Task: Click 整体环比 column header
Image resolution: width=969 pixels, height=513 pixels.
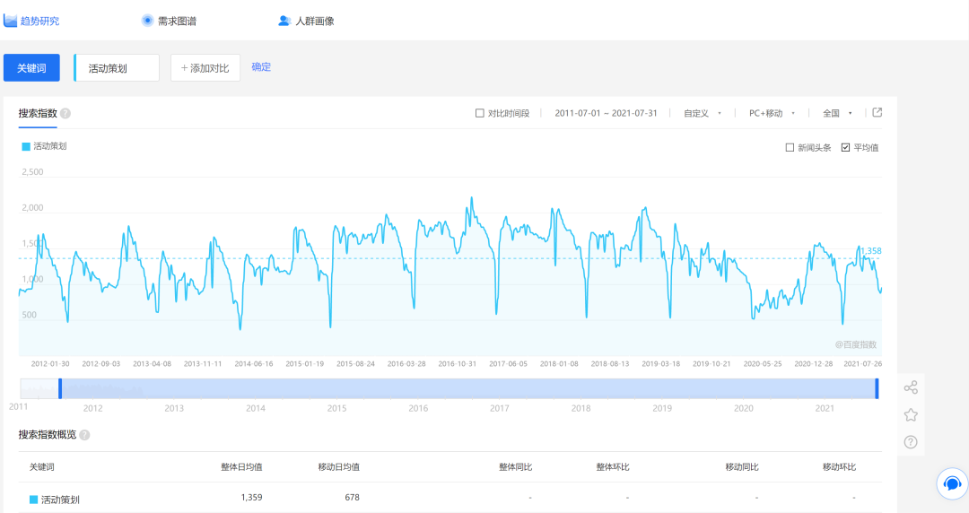Action: coord(613,466)
